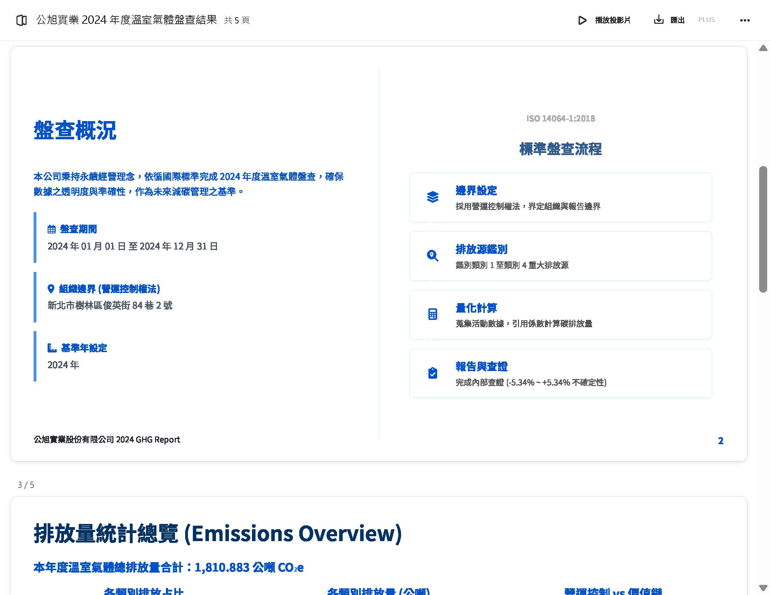Click the clipboard check icon for 報告與查證

click(433, 373)
